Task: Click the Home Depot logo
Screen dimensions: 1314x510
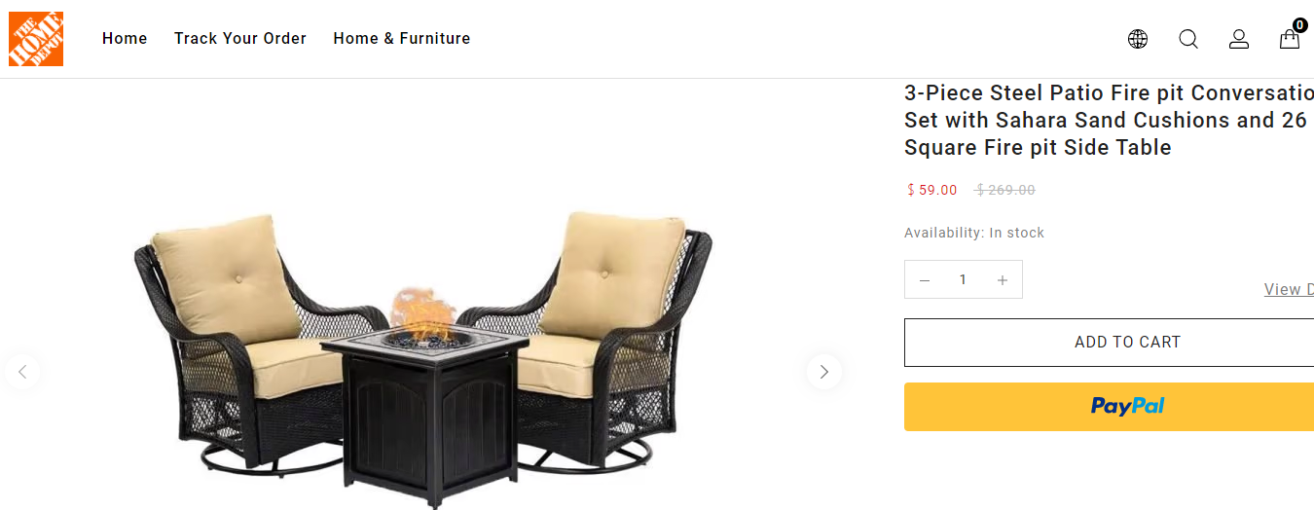Action: [36, 39]
